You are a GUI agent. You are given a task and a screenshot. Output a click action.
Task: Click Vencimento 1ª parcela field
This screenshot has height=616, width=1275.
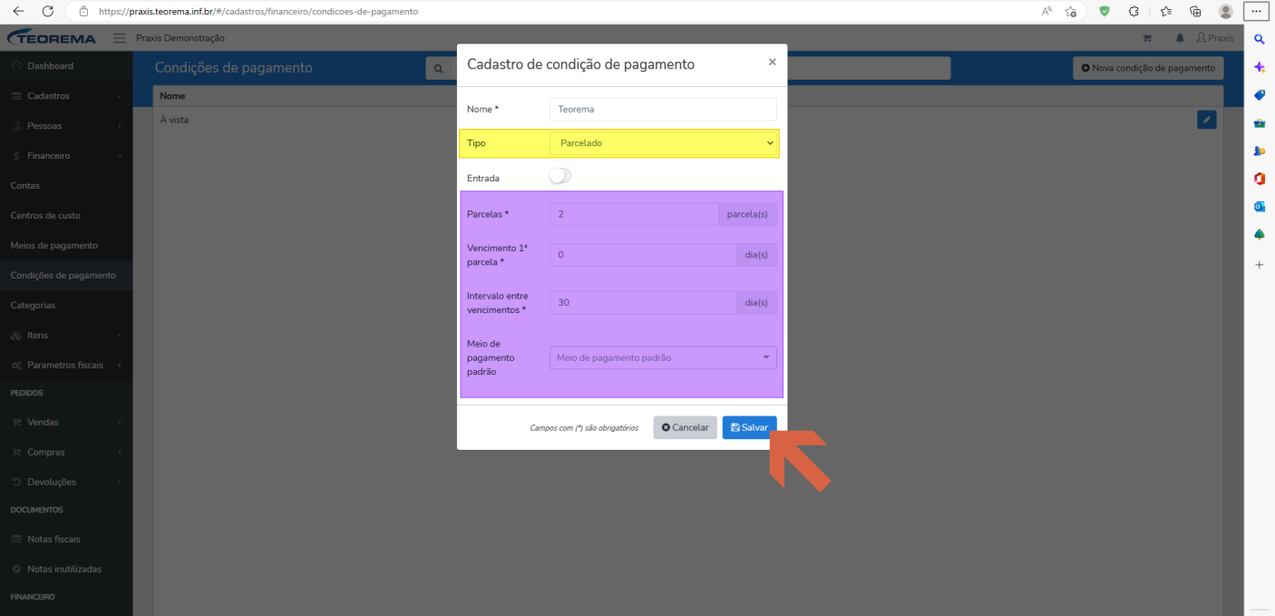click(643, 255)
